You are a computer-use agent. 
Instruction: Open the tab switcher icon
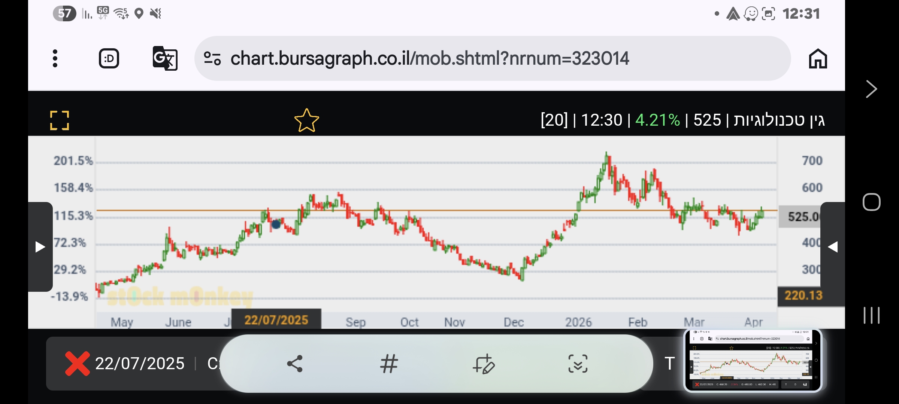[109, 58]
